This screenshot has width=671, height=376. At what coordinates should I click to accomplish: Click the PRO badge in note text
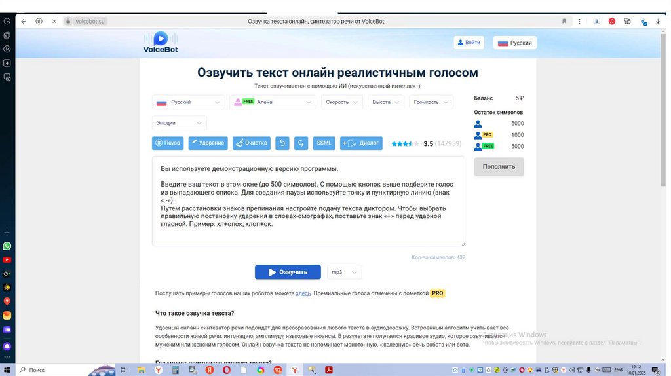point(437,293)
